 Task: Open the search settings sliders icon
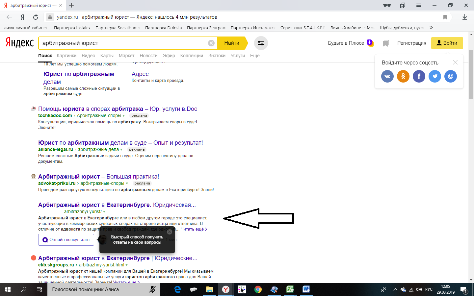[261, 43]
